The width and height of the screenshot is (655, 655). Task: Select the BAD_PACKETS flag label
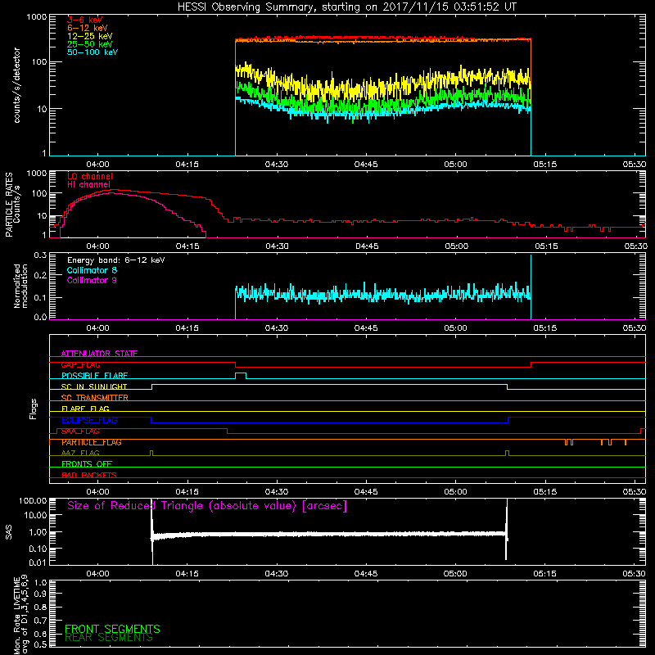[x=89, y=475]
